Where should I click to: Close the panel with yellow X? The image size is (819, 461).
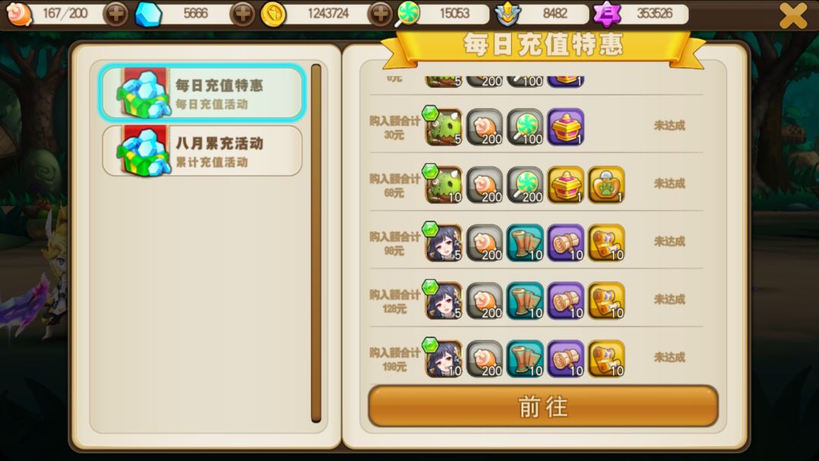click(x=793, y=15)
